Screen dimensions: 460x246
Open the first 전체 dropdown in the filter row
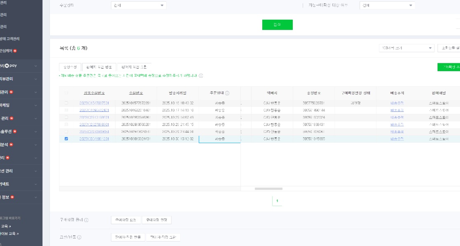coord(138,5)
